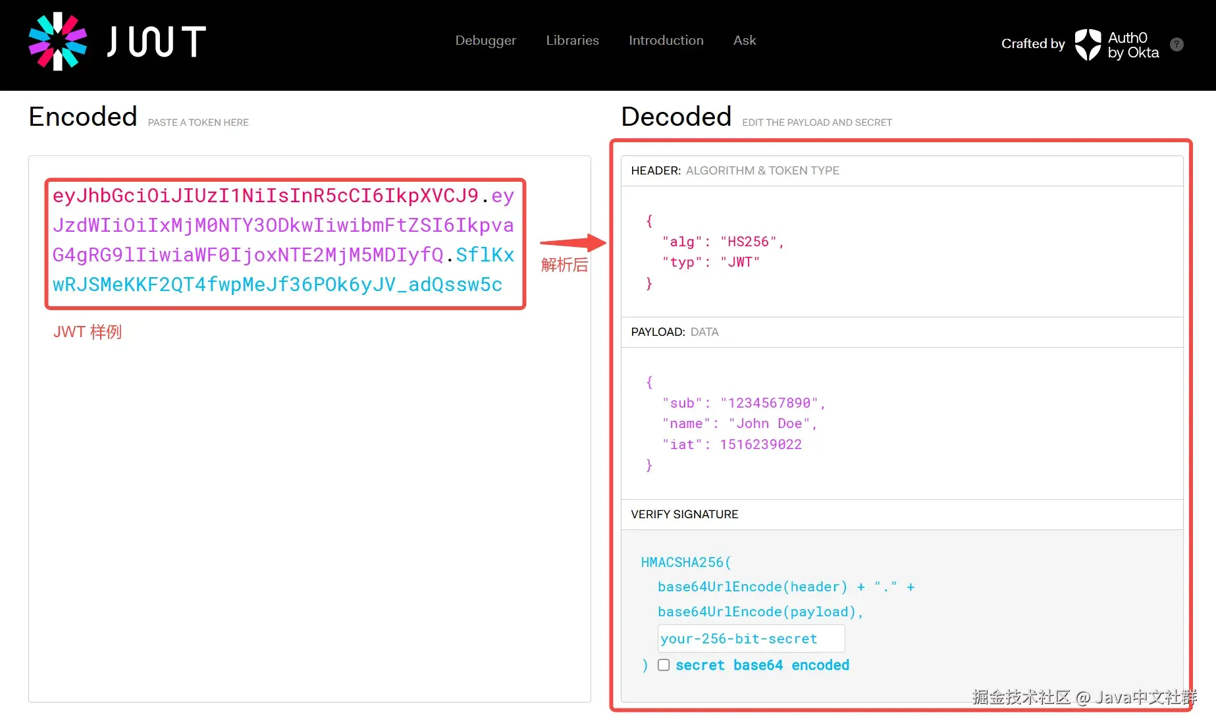Screen dimensions: 1216x725
Task: Click the "alg": "HS256" header line
Action: tap(722, 242)
